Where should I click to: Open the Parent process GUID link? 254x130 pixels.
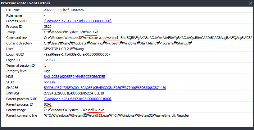78,99
